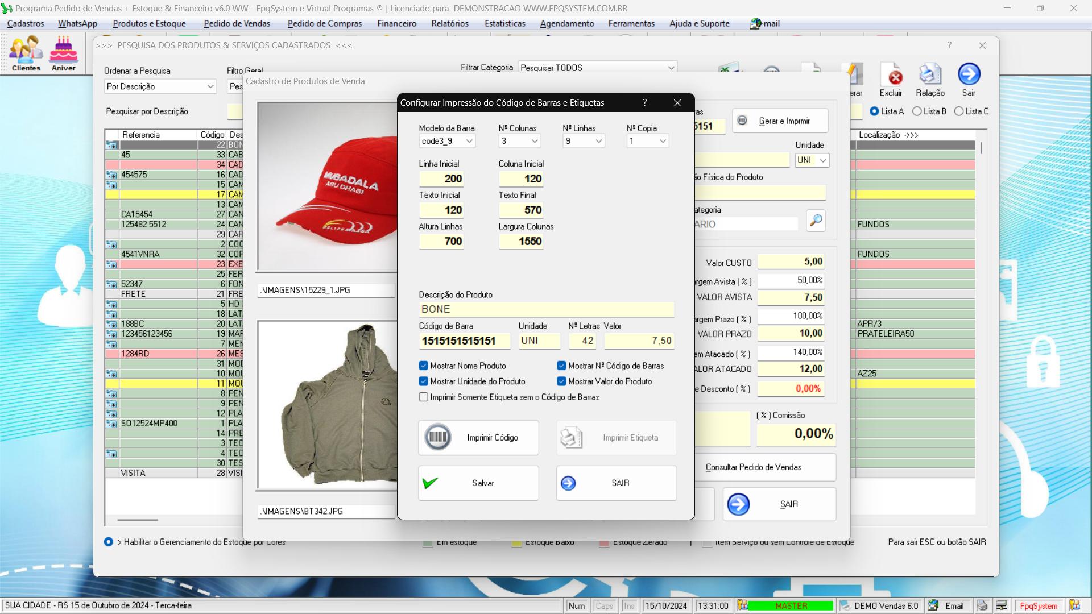Image resolution: width=1092 pixels, height=614 pixels.
Task: Open the Aniver birthday cake icon
Action: point(64,53)
